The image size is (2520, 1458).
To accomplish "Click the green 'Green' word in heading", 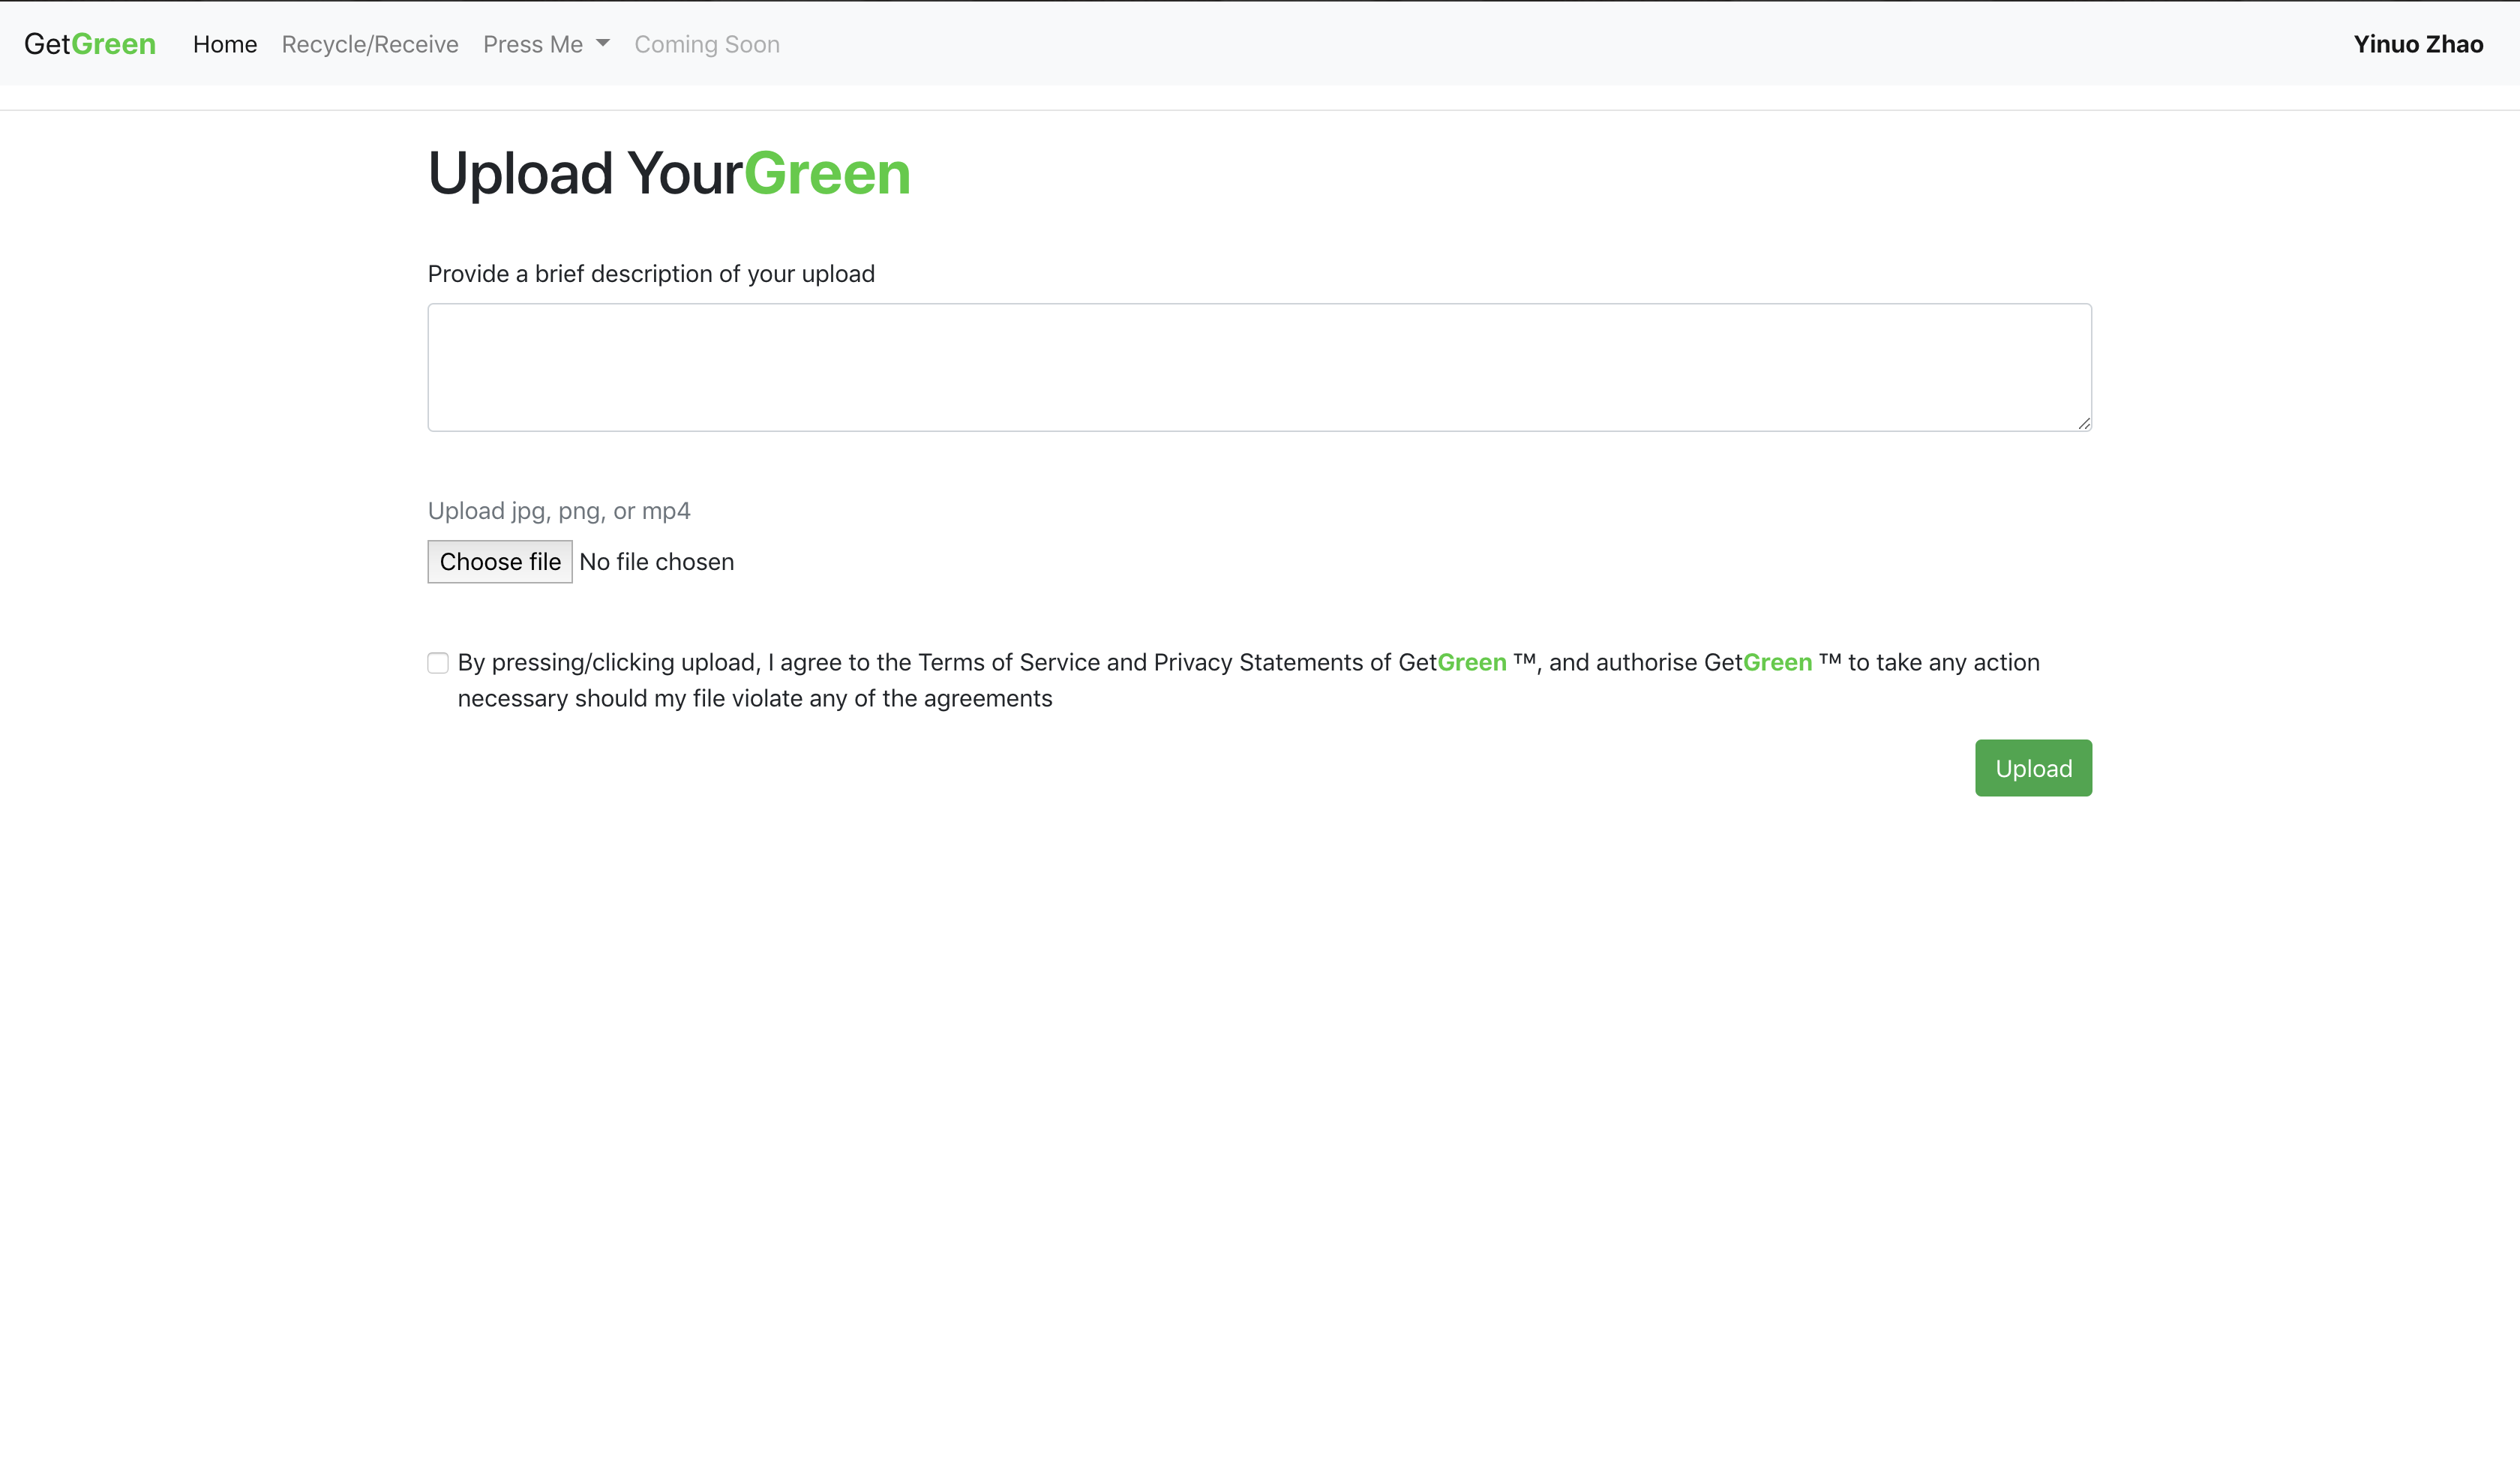I will point(827,173).
